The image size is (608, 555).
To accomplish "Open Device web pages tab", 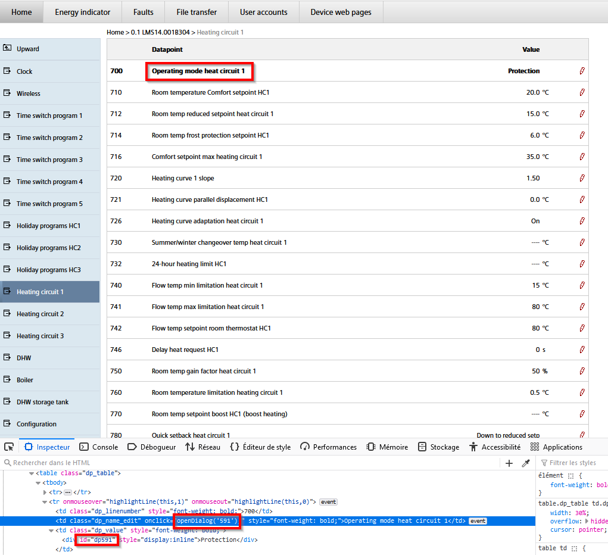I will click(x=341, y=12).
